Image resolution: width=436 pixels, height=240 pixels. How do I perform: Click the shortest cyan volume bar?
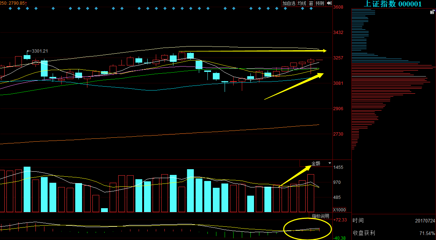pos(104,210)
